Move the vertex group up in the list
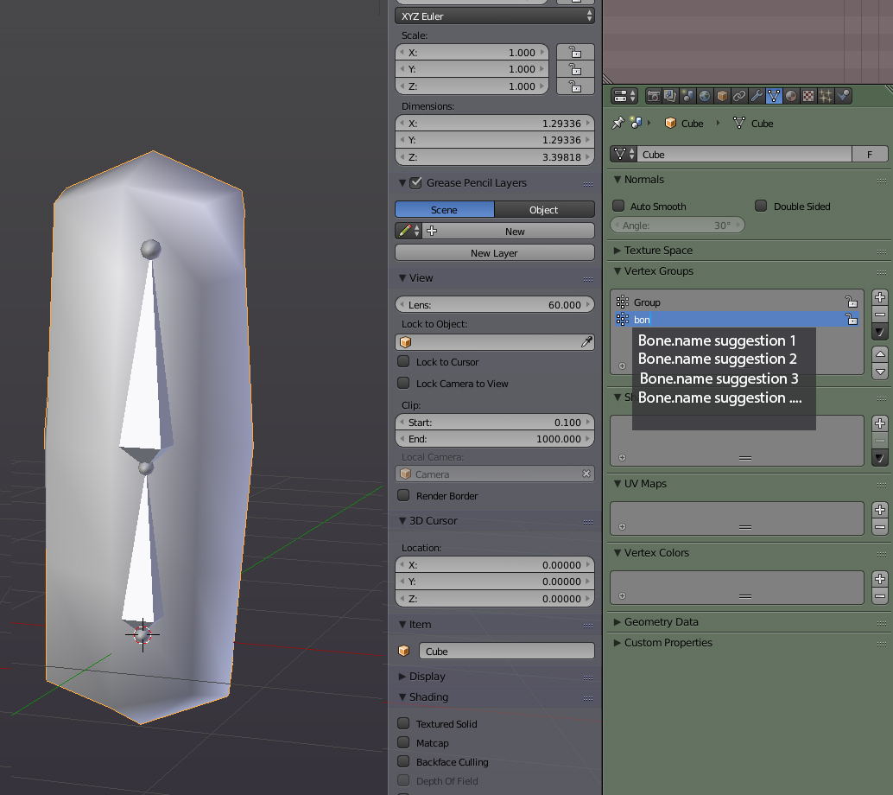 (880, 354)
